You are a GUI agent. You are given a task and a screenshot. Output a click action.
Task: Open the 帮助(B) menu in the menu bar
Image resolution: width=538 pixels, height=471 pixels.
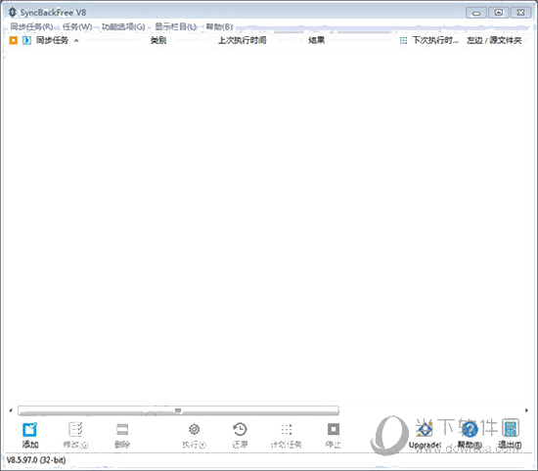[219, 26]
